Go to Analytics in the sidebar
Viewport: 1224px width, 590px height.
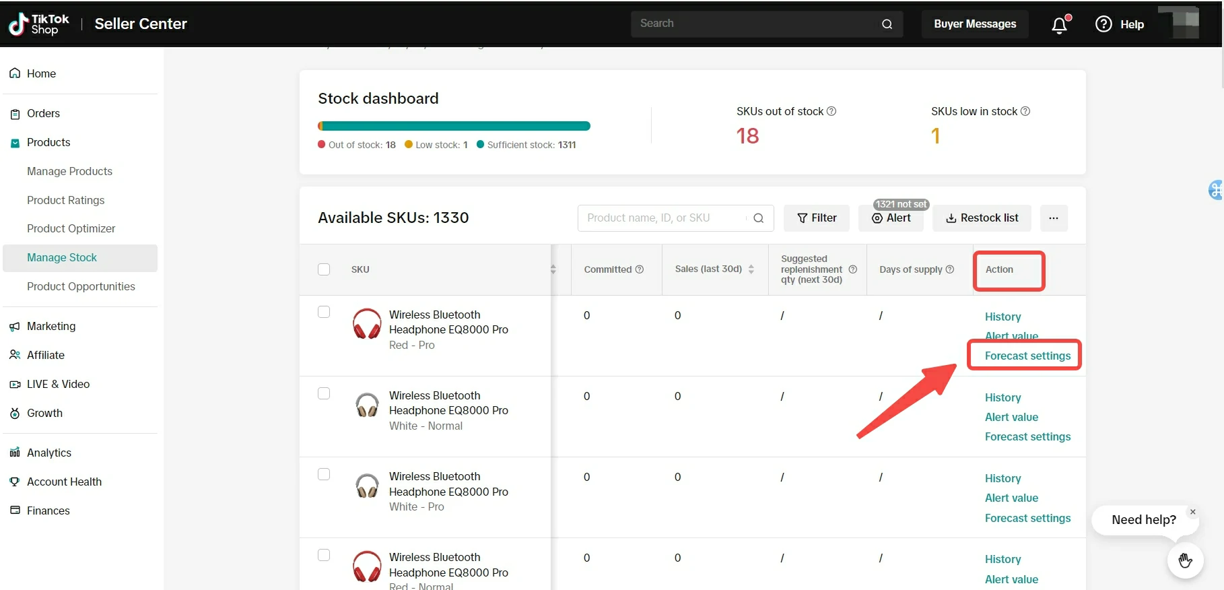tap(49, 453)
